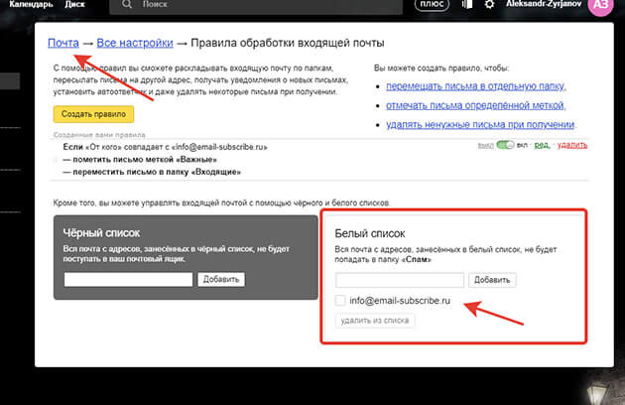Open the settings gear icon
This screenshot has height=405, width=625.
click(x=489, y=4)
